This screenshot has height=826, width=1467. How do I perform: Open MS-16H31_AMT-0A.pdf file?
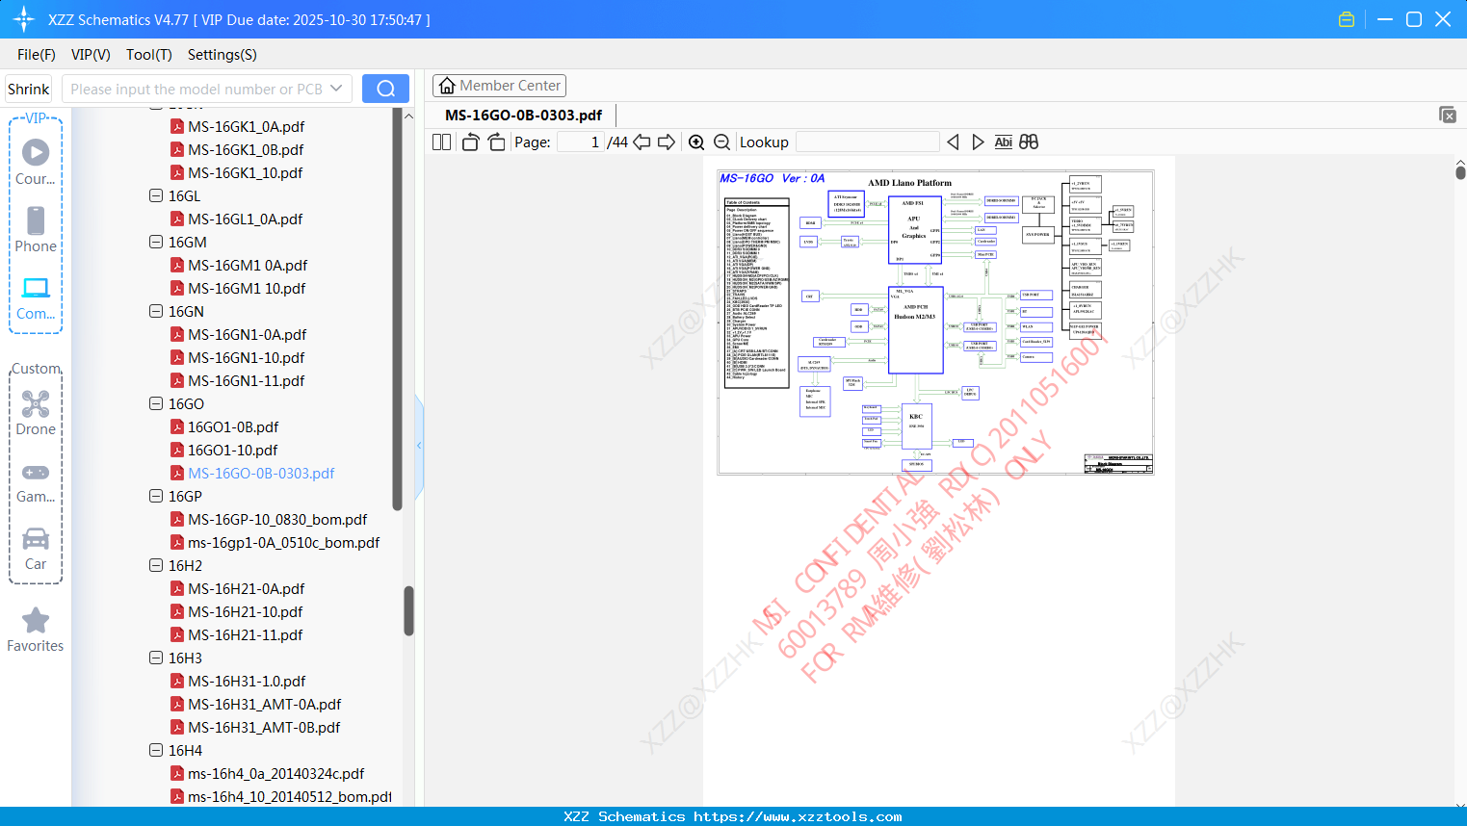tap(264, 704)
